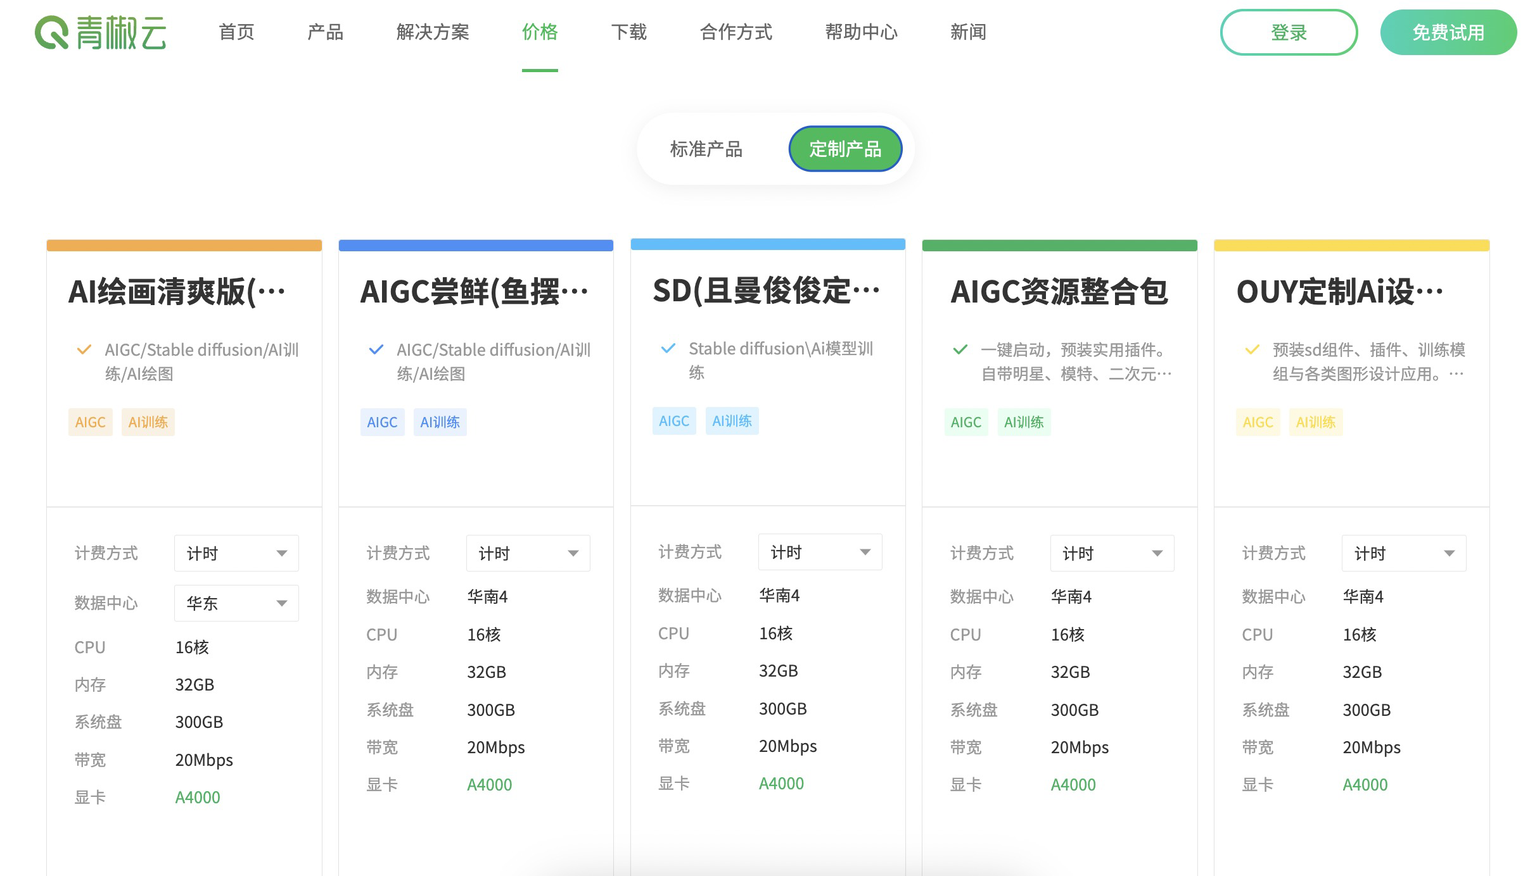Click green color bar atop AIGC资源整合包 card
Screen dimensions: 1523x876
1059,246
